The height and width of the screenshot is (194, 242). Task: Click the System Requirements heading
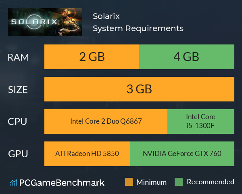[x=138, y=28]
